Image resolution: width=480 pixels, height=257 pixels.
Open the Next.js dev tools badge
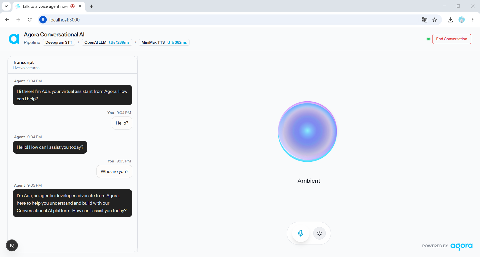pos(12,246)
